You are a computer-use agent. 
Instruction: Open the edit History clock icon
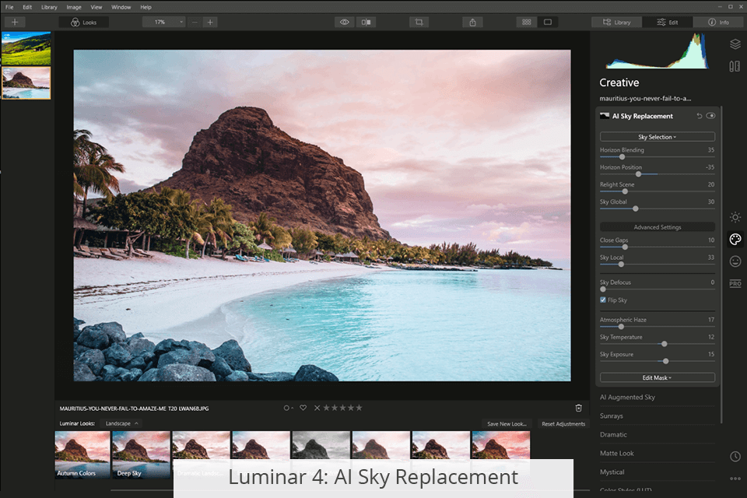pos(735,457)
